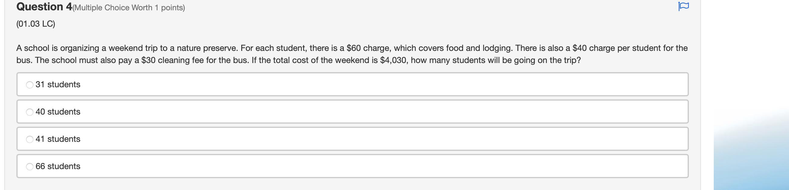The height and width of the screenshot is (190, 789).
Task: Click empty space inside the 40 students box
Action: (367, 112)
